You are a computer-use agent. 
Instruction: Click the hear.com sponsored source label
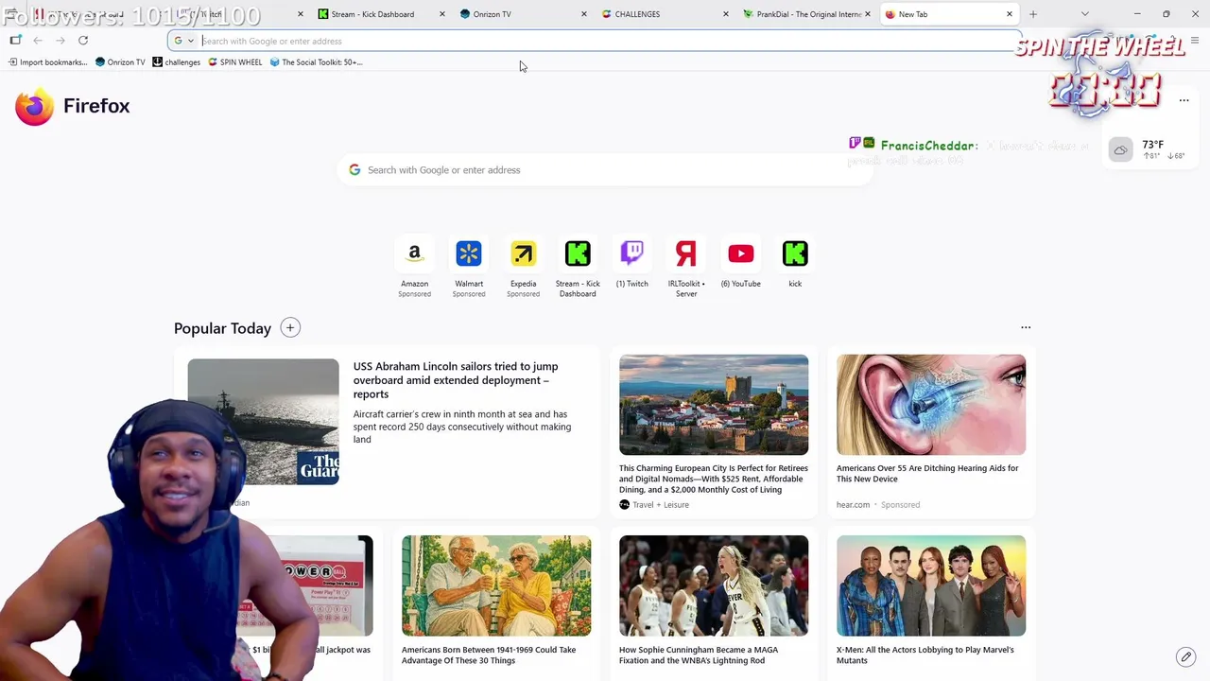point(853,505)
